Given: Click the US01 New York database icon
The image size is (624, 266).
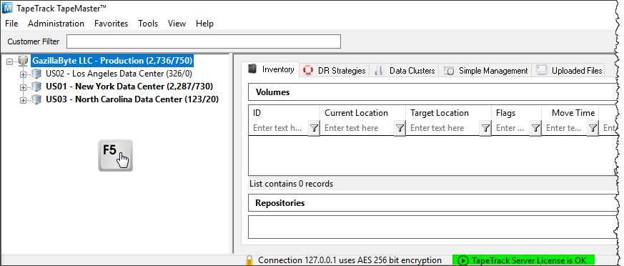Looking at the screenshot, I should point(36,87).
